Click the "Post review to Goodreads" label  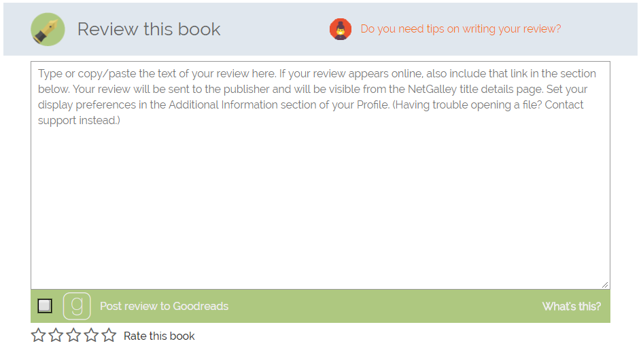tap(164, 307)
